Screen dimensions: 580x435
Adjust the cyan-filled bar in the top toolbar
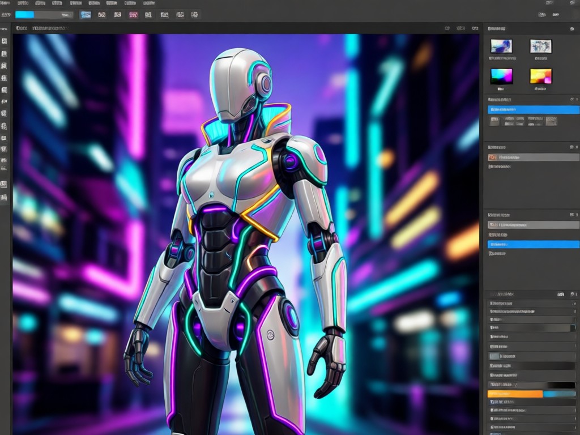coord(44,15)
